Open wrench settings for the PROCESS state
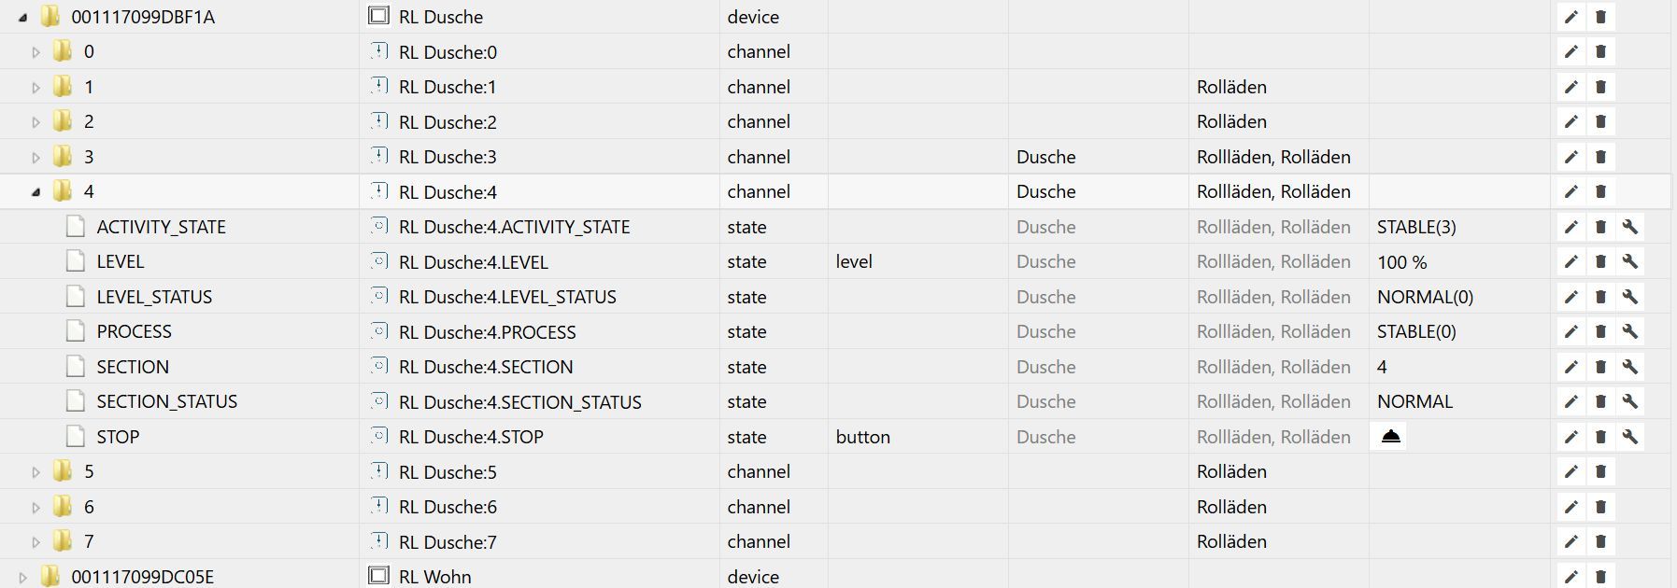The image size is (1677, 588). [1630, 332]
